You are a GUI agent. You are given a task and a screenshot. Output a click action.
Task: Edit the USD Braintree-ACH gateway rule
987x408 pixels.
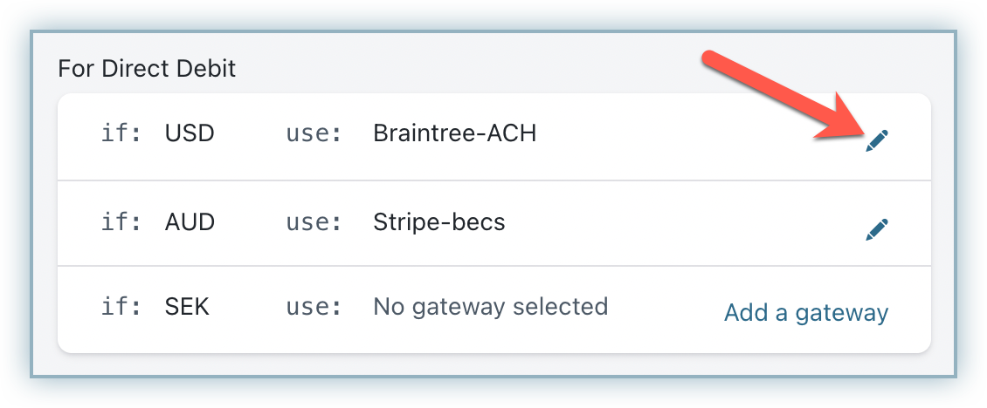click(x=876, y=140)
